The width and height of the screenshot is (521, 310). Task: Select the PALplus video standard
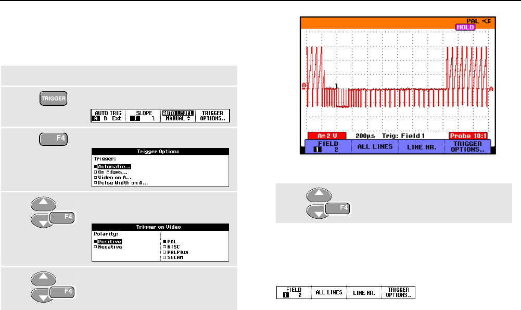176,252
